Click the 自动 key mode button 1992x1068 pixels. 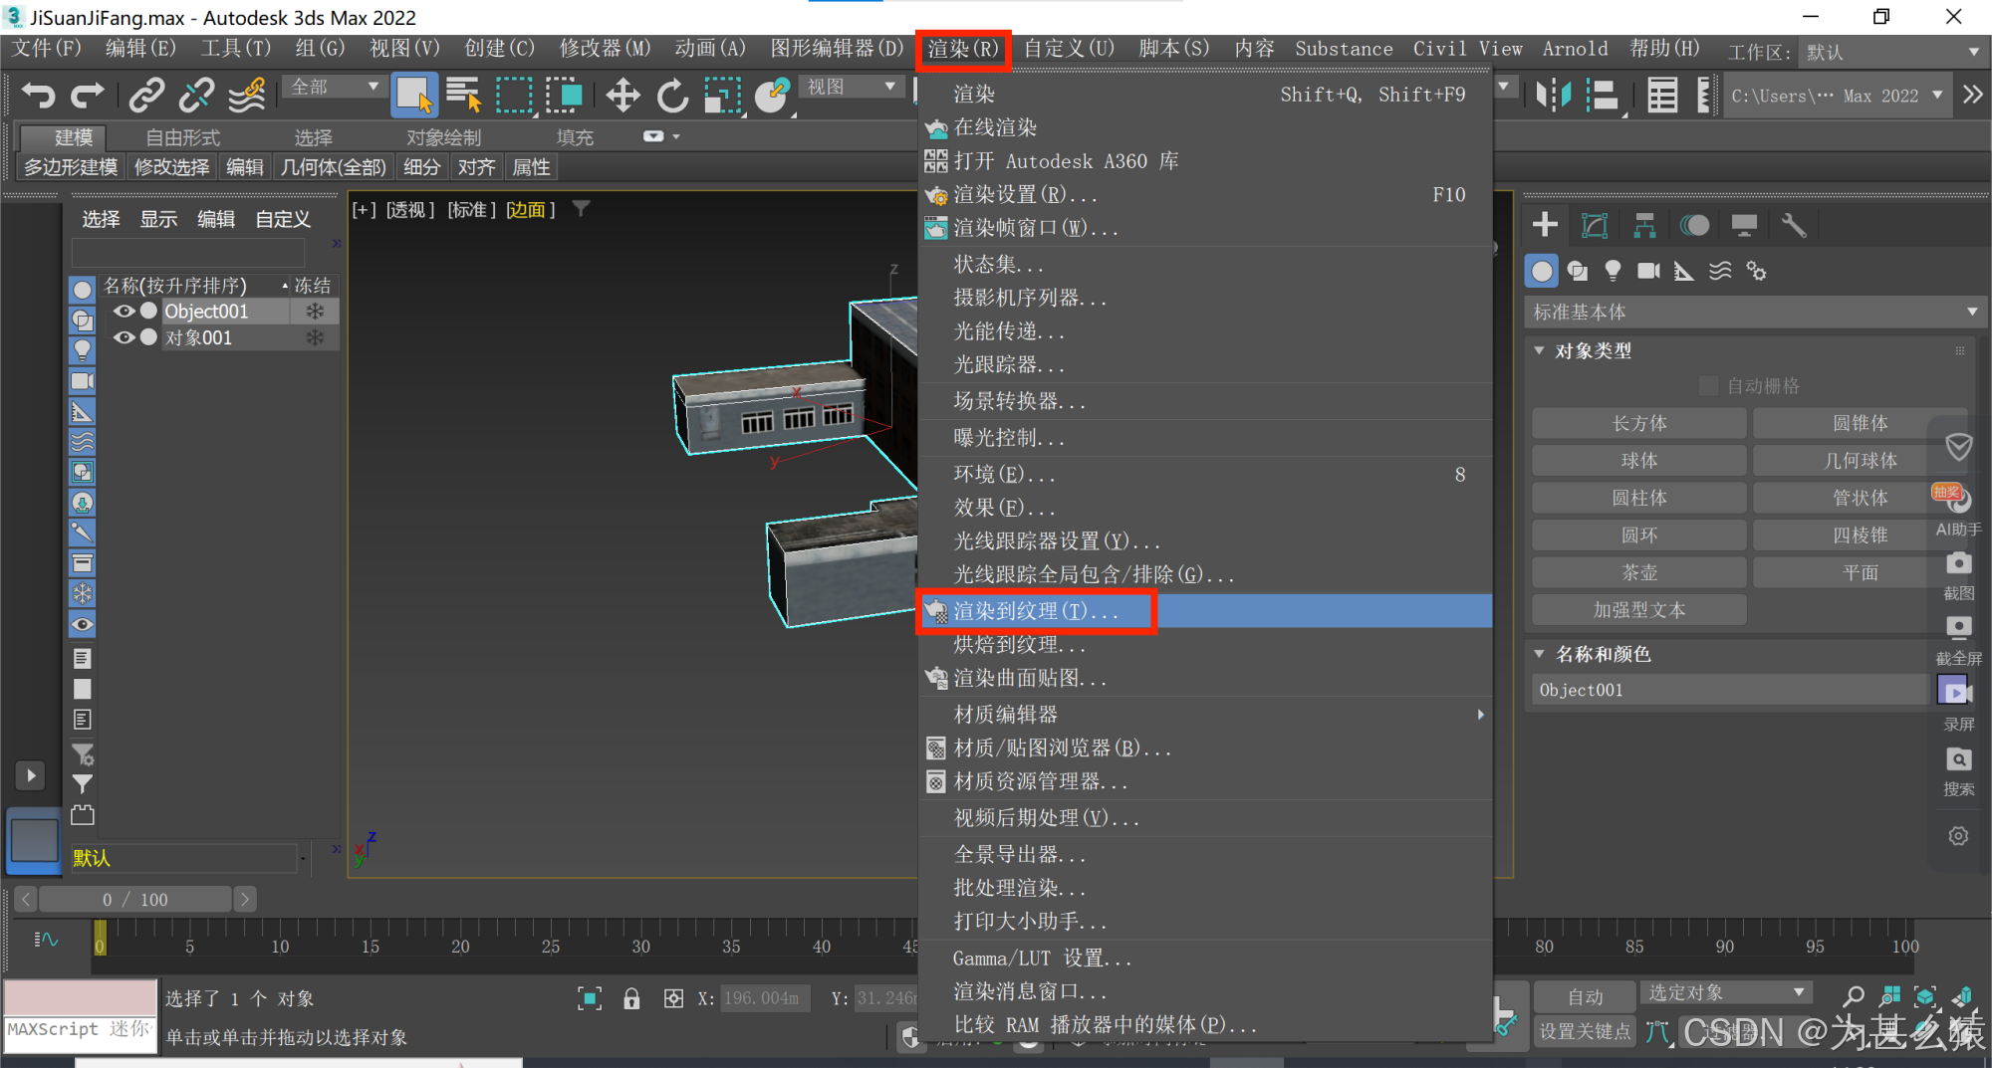pyautogui.click(x=1585, y=996)
